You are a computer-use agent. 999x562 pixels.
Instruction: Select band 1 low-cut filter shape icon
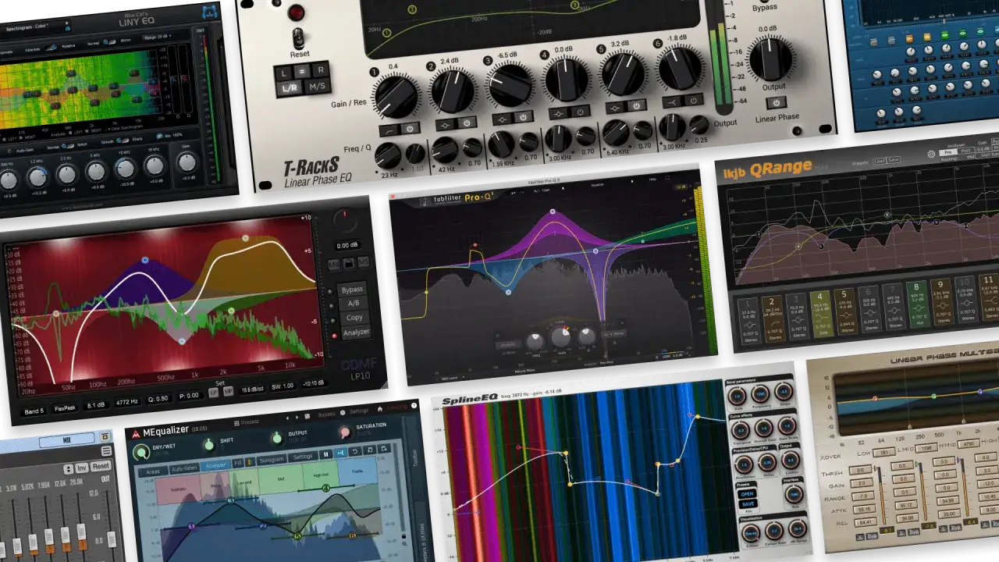click(x=389, y=130)
